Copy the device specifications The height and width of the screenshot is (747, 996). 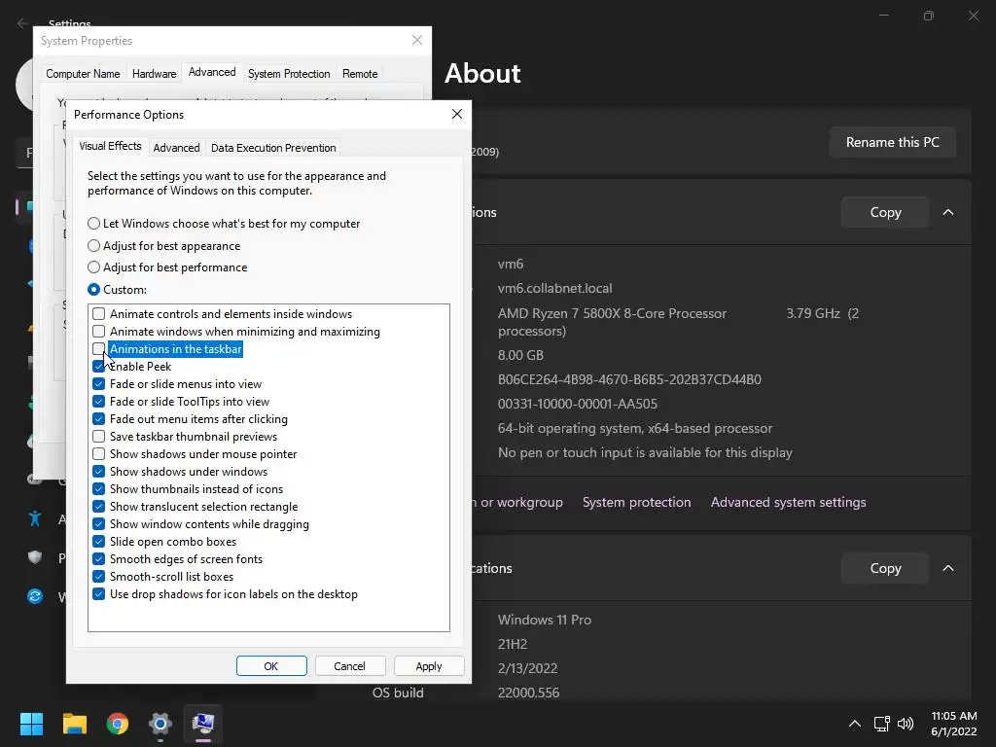(x=885, y=212)
